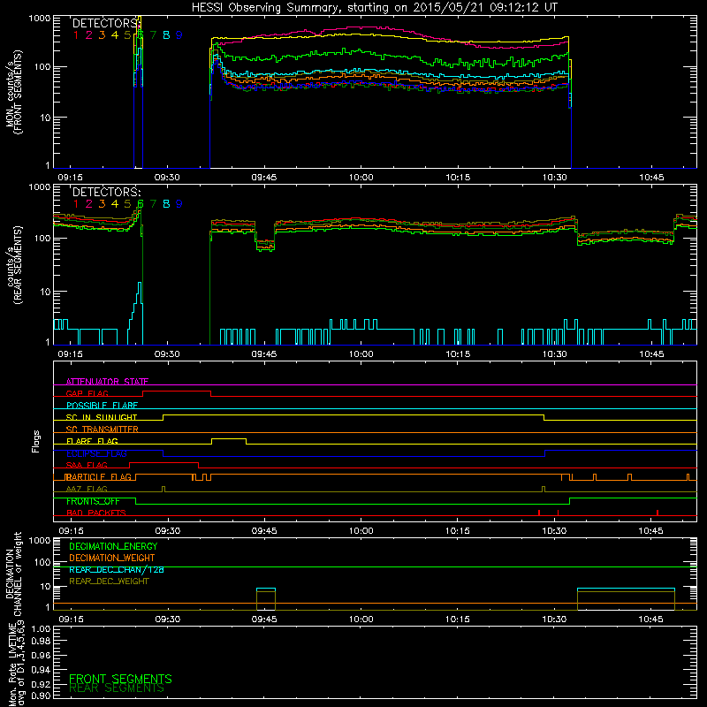
Task: Click the 1.00 livetime axis value
Action: [41, 629]
